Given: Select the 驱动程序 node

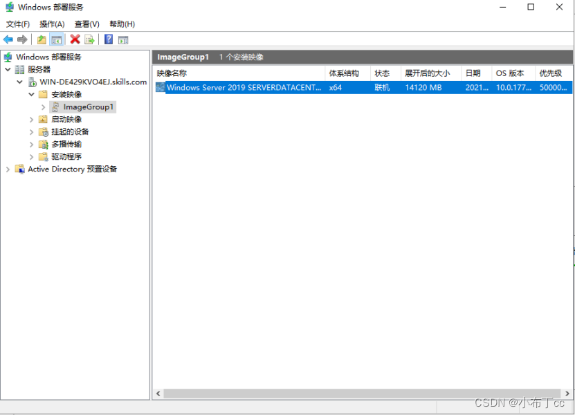Looking at the screenshot, I should (66, 156).
